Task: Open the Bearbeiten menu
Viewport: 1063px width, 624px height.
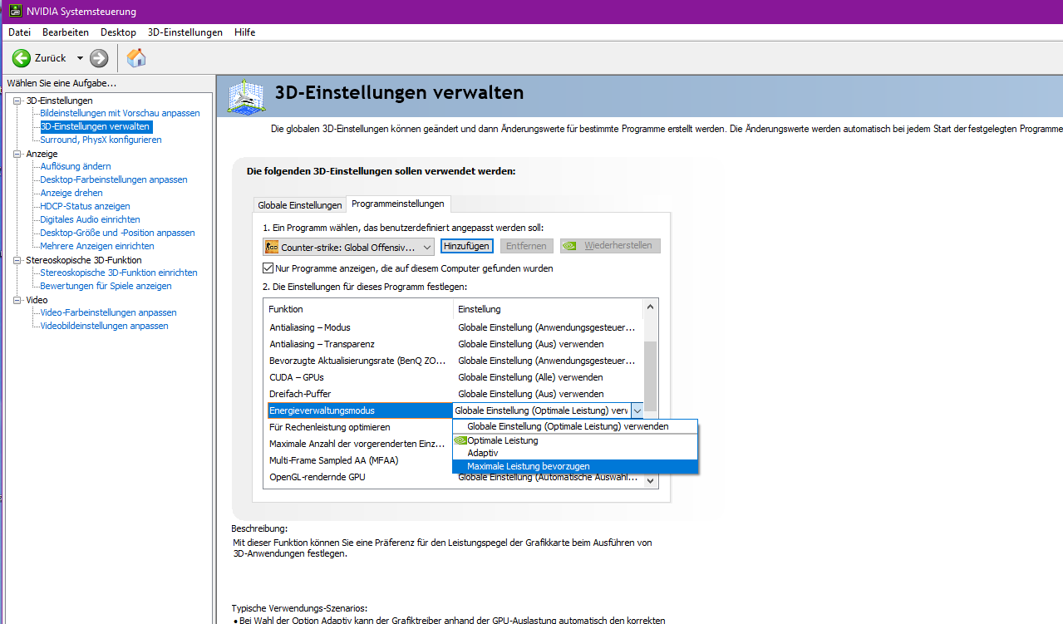Action: click(x=66, y=32)
